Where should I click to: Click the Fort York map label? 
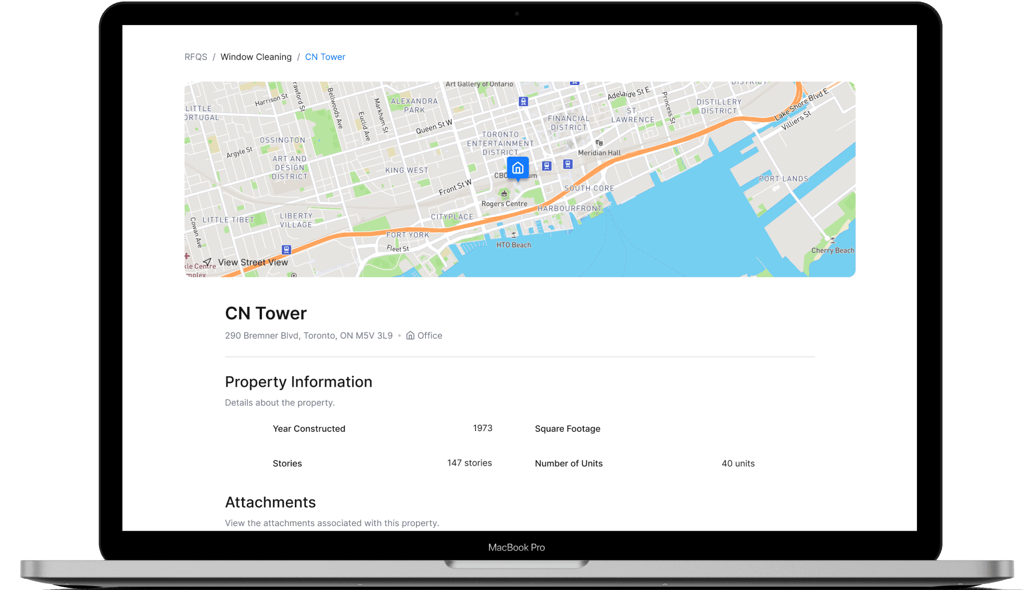[x=408, y=235]
